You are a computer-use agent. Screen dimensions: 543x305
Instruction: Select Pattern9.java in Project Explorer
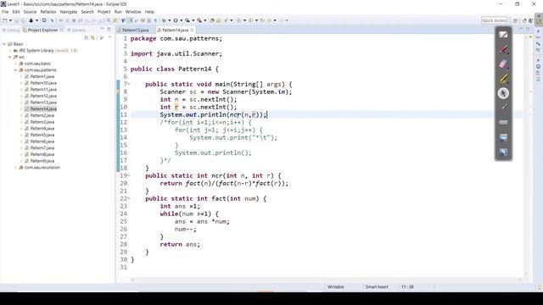click(42, 161)
